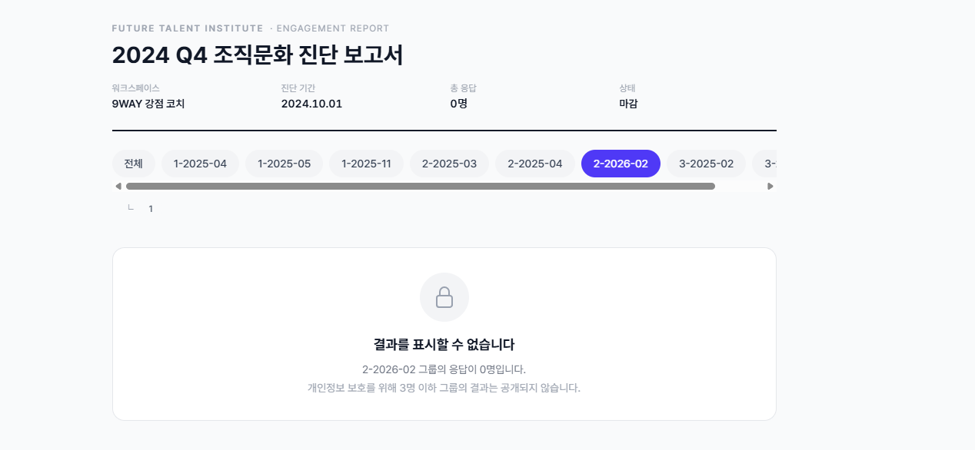975x450 pixels.
Task: Click the lock icon in the results card
Action: (x=444, y=297)
